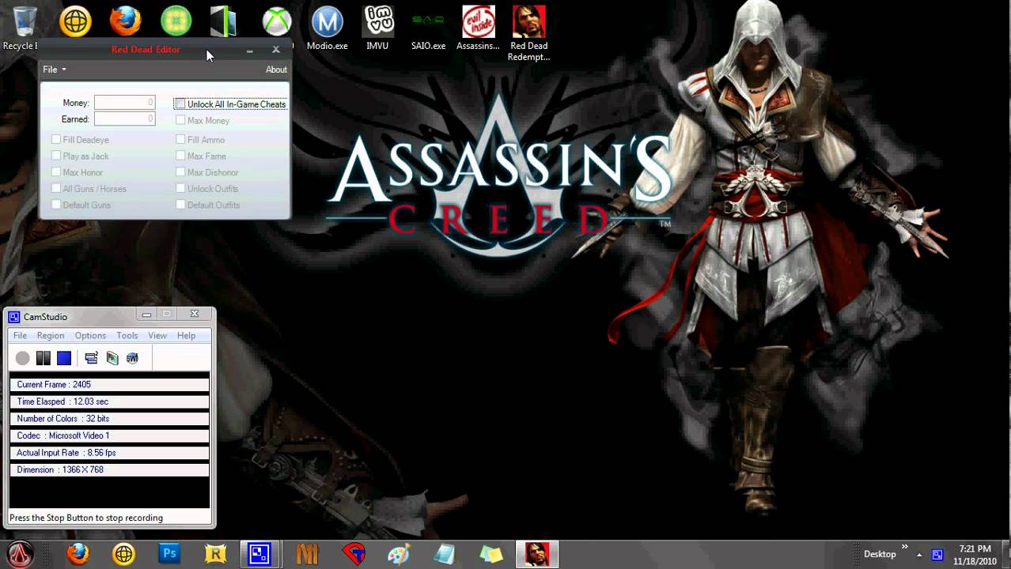Click the Current Frame status line

tap(109, 384)
